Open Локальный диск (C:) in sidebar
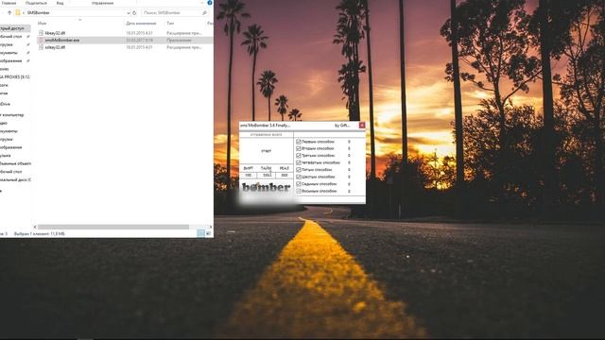The height and width of the screenshot is (340, 605). tap(15, 179)
